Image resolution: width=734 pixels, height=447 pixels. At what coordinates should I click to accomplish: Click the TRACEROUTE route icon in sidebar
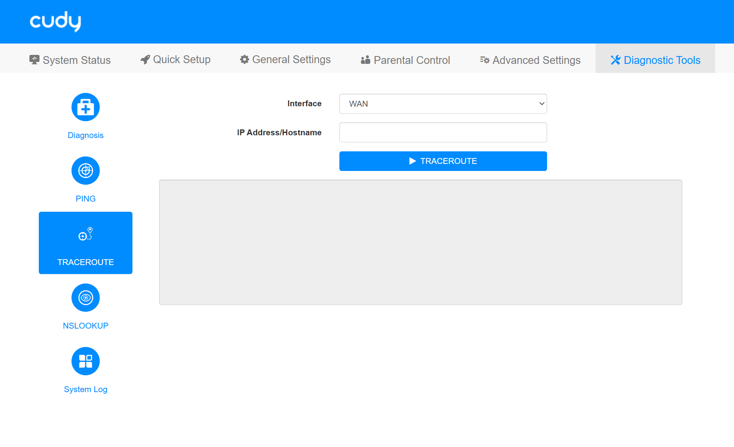pyautogui.click(x=85, y=234)
